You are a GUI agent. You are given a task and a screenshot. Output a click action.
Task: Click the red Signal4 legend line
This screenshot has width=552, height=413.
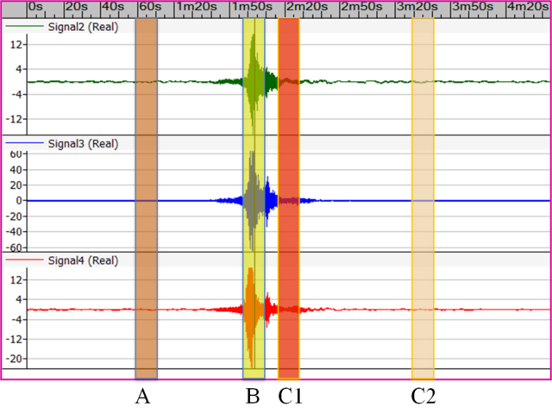tap(24, 260)
